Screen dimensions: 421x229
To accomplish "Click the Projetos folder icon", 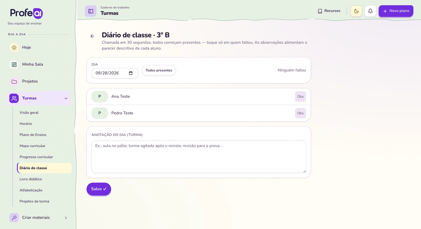I will tap(14, 81).
